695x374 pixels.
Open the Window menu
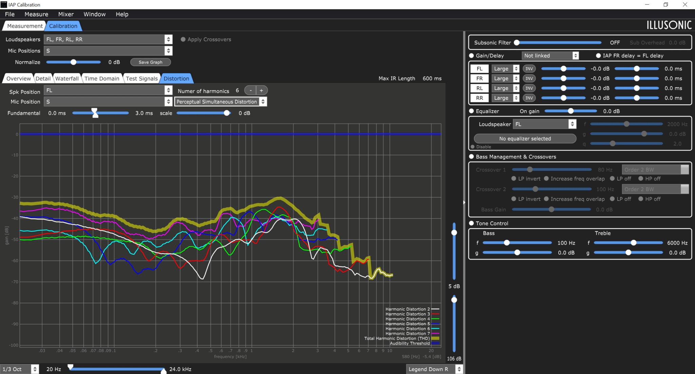click(x=95, y=14)
